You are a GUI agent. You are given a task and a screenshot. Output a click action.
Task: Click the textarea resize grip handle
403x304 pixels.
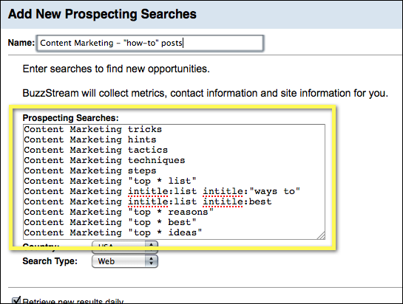coord(321,235)
